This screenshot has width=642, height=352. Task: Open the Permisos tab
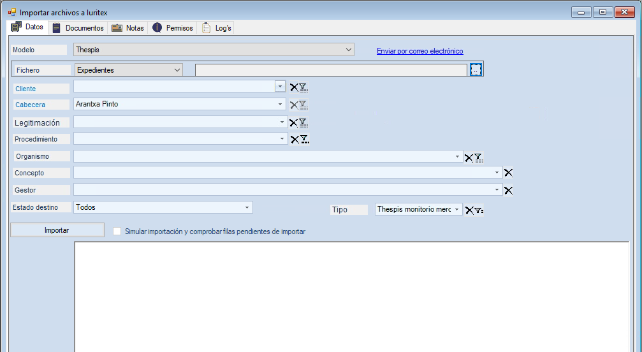tap(173, 28)
